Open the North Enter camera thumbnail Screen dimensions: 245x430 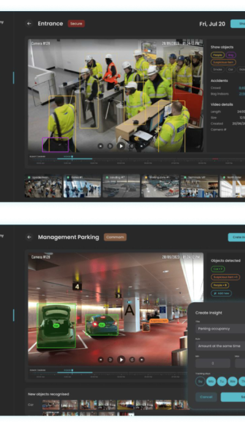click(x=232, y=186)
